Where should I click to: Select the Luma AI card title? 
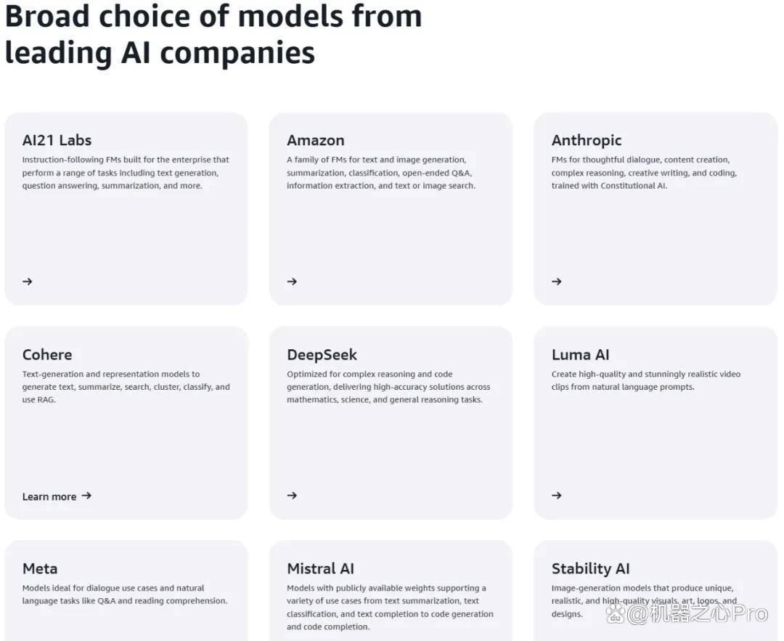581,354
